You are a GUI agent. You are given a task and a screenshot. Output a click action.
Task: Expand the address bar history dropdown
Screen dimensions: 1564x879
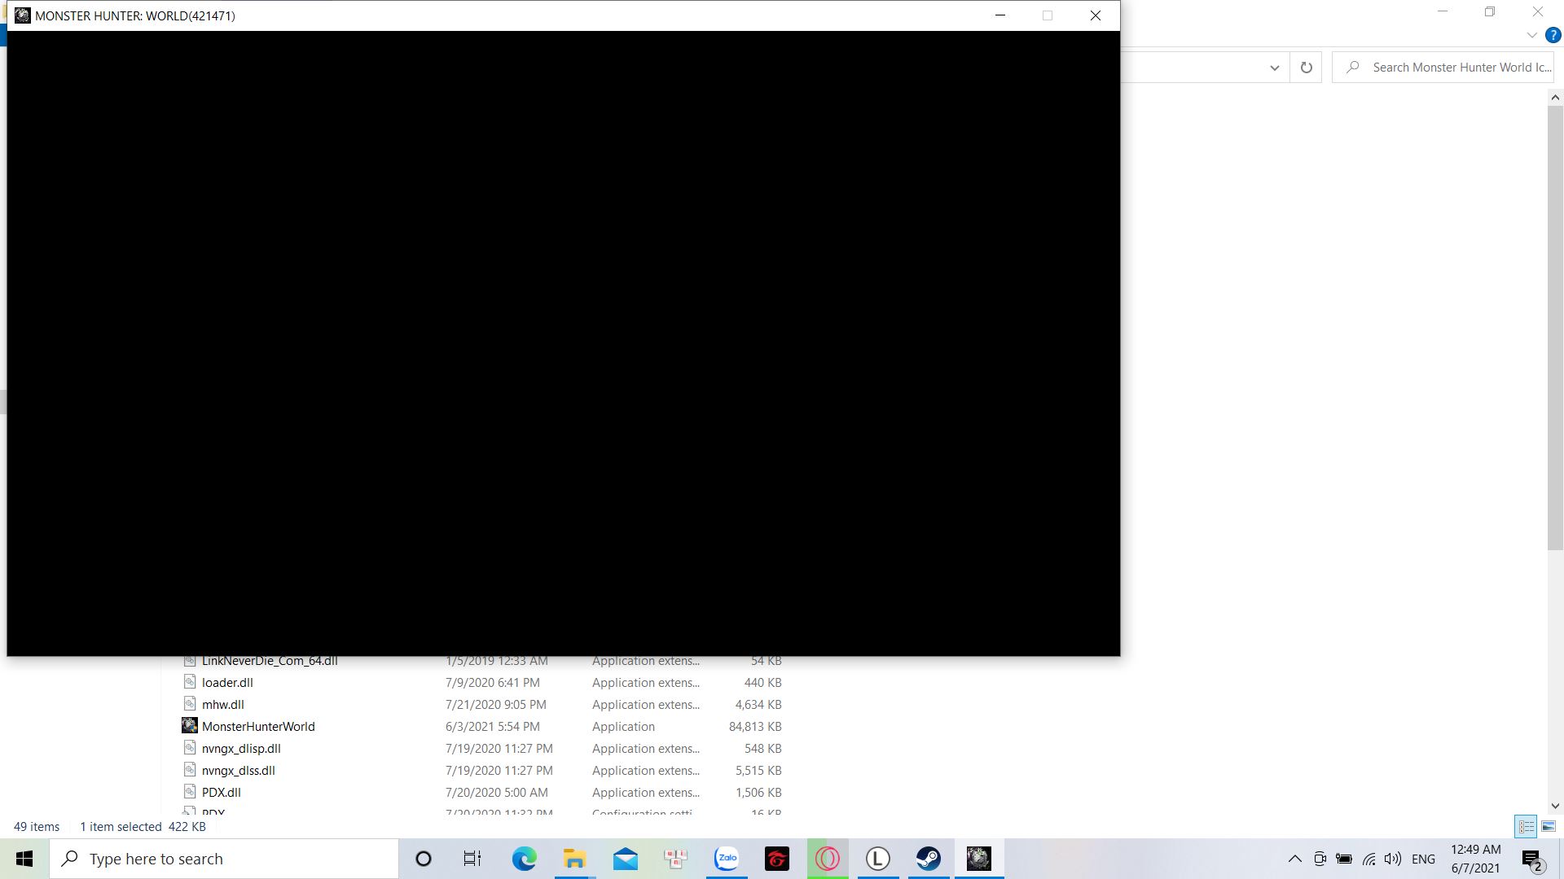coord(1274,68)
